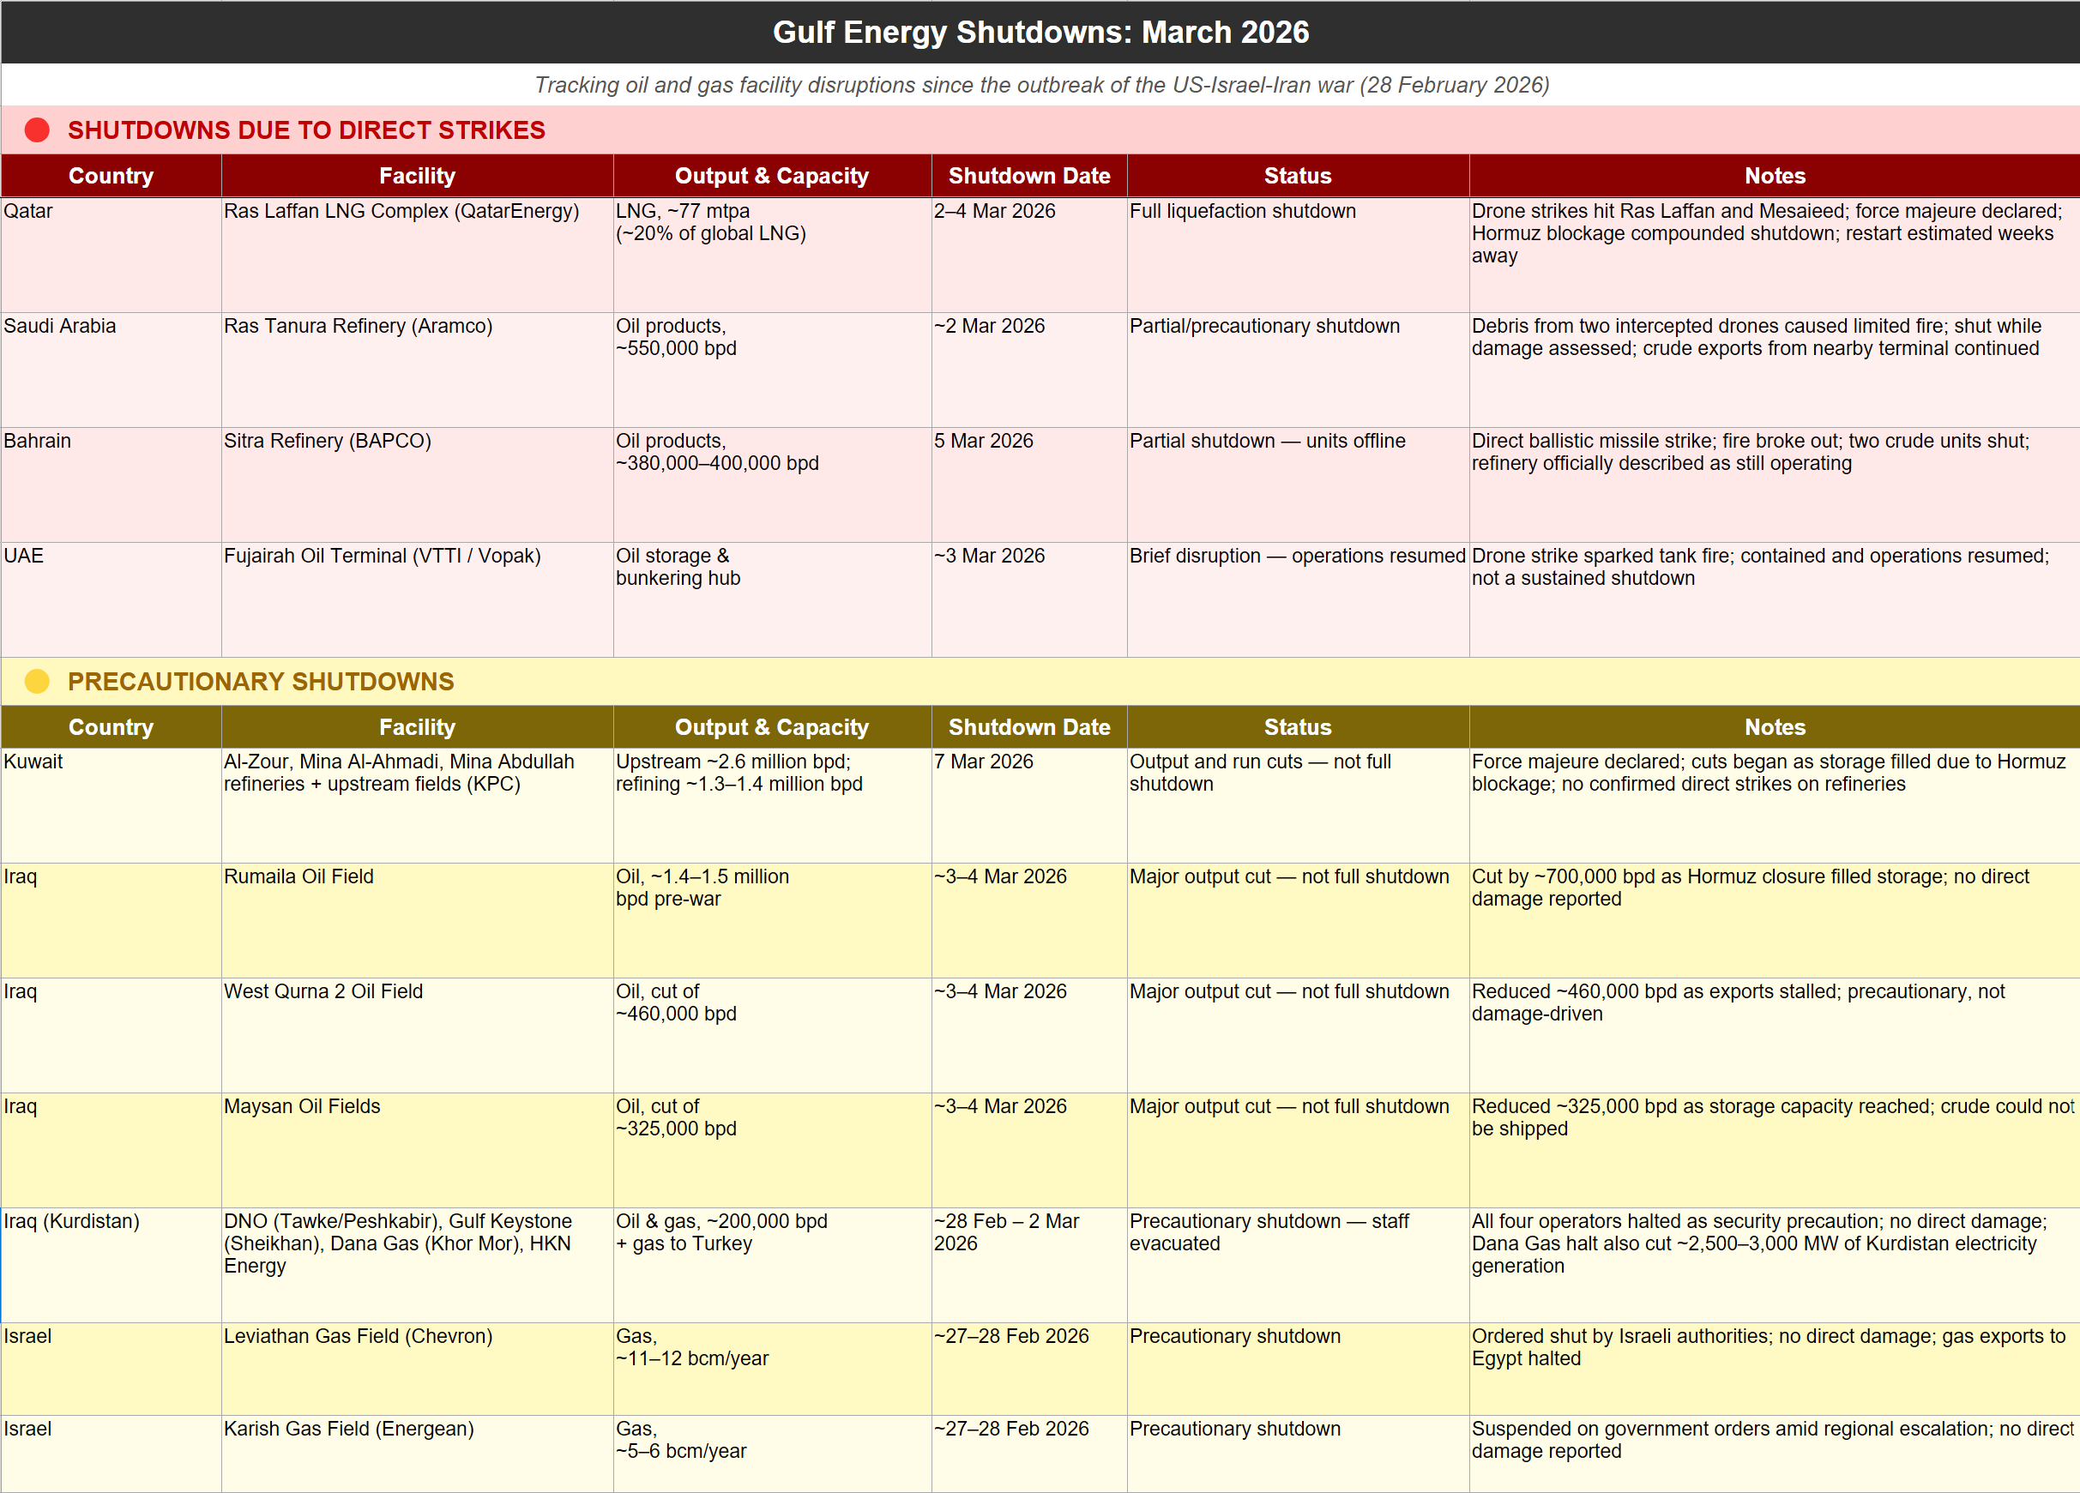Viewport: 2080px width, 1493px height.
Task: Select the Precautionary Shutdowns section heading
Action: tap(261, 682)
